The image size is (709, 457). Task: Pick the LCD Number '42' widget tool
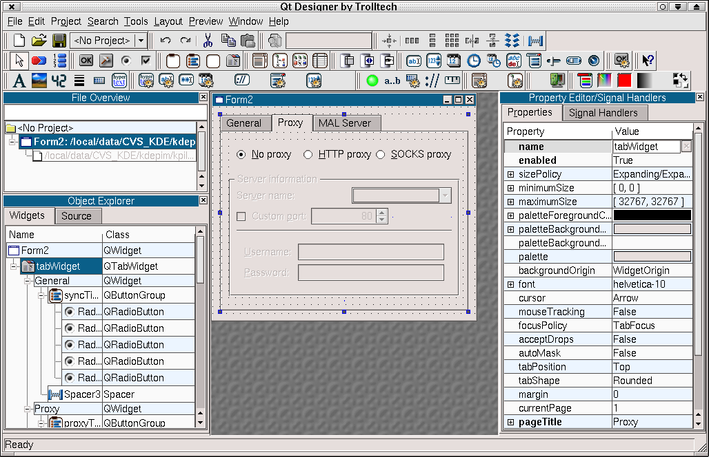pos(59,81)
